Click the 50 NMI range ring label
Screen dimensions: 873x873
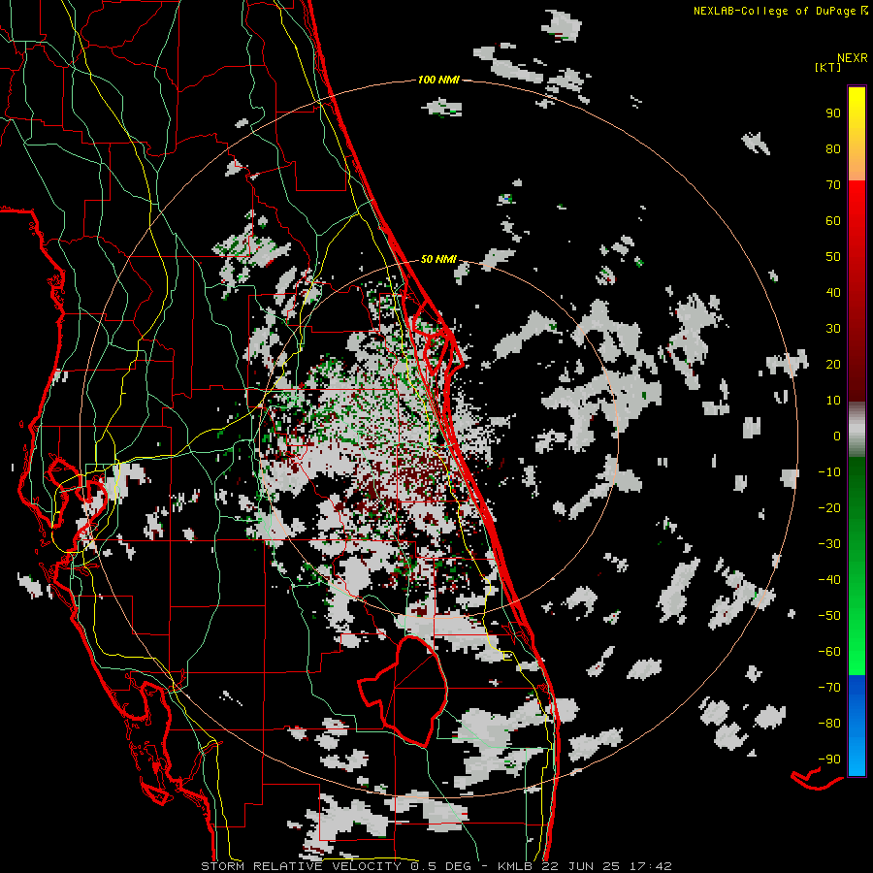[x=438, y=259]
